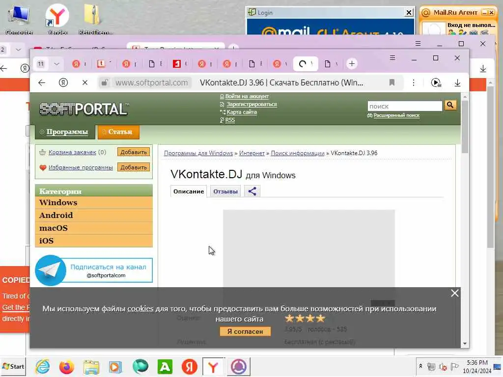503x377 pixels.
Task: Open hamburger menu of background browser window
Action: 418,44
